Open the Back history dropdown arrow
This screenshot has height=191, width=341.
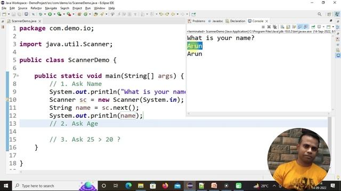177,14
